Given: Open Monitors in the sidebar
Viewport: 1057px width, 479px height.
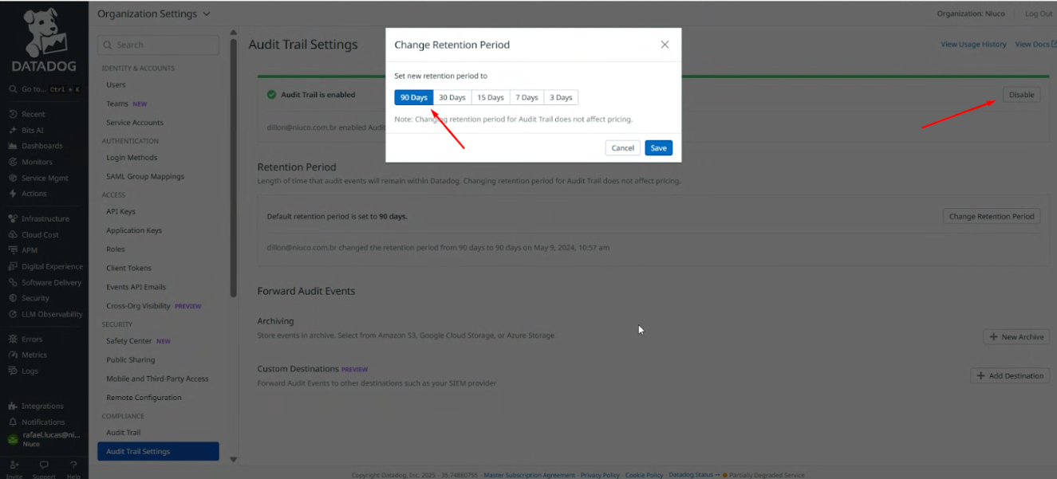Looking at the screenshot, I should [x=30, y=162].
